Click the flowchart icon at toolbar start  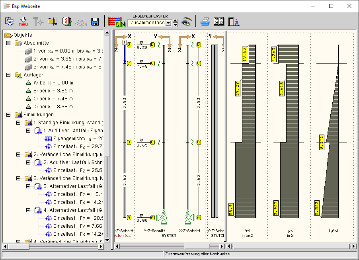coord(10,22)
